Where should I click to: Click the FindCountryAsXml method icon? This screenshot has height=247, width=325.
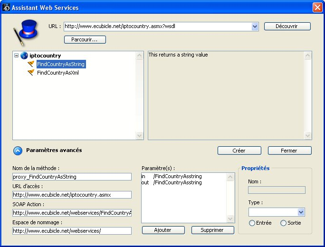31,73
